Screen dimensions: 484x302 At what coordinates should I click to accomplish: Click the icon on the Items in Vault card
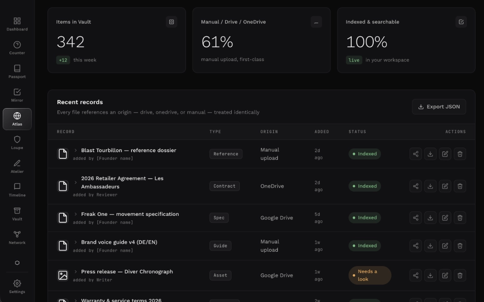pos(172,22)
